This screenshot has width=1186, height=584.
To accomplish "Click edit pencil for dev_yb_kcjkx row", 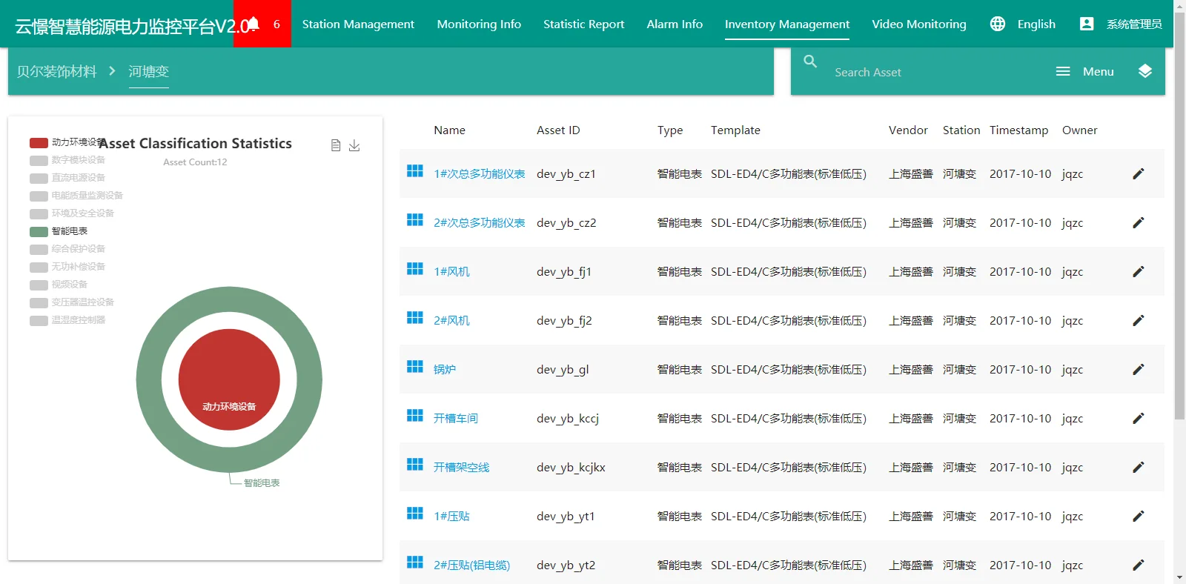I will tap(1138, 468).
